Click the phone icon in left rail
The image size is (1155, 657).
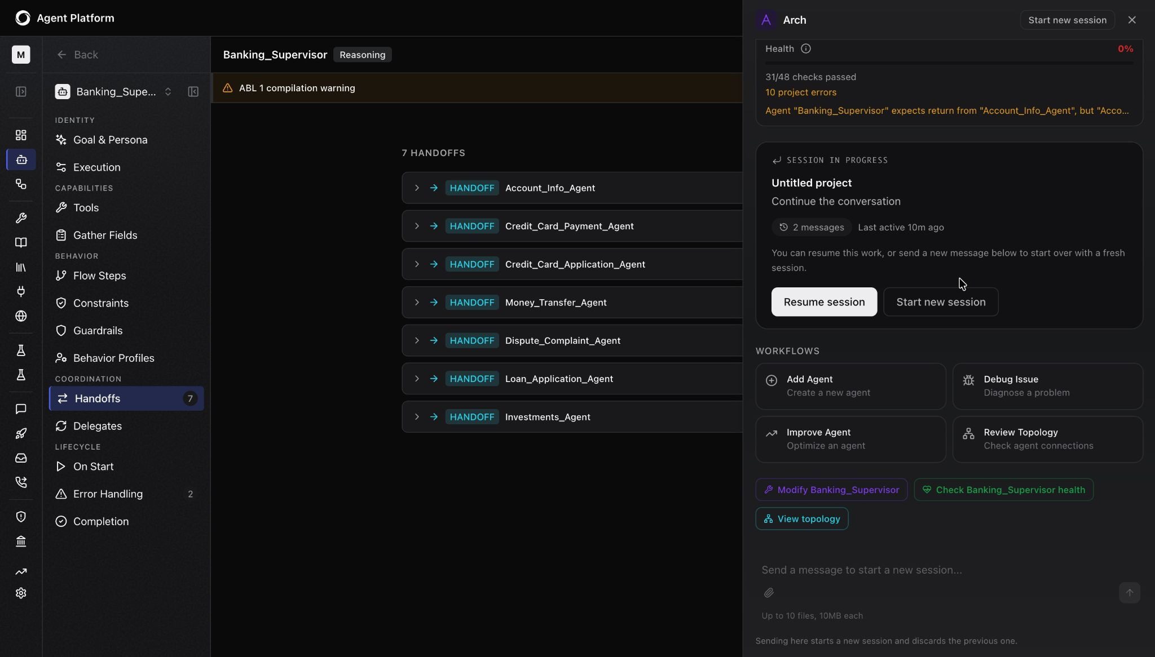pos(21,482)
